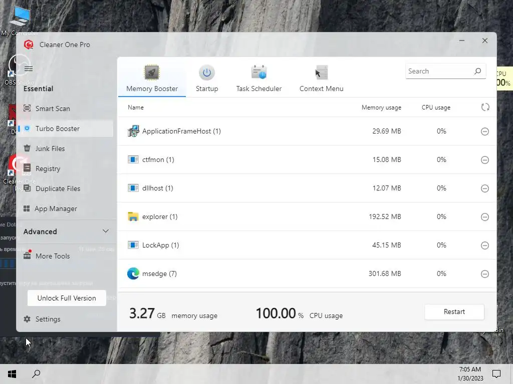Open App Manager from sidebar
513x384 pixels.
click(x=66, y=208)
